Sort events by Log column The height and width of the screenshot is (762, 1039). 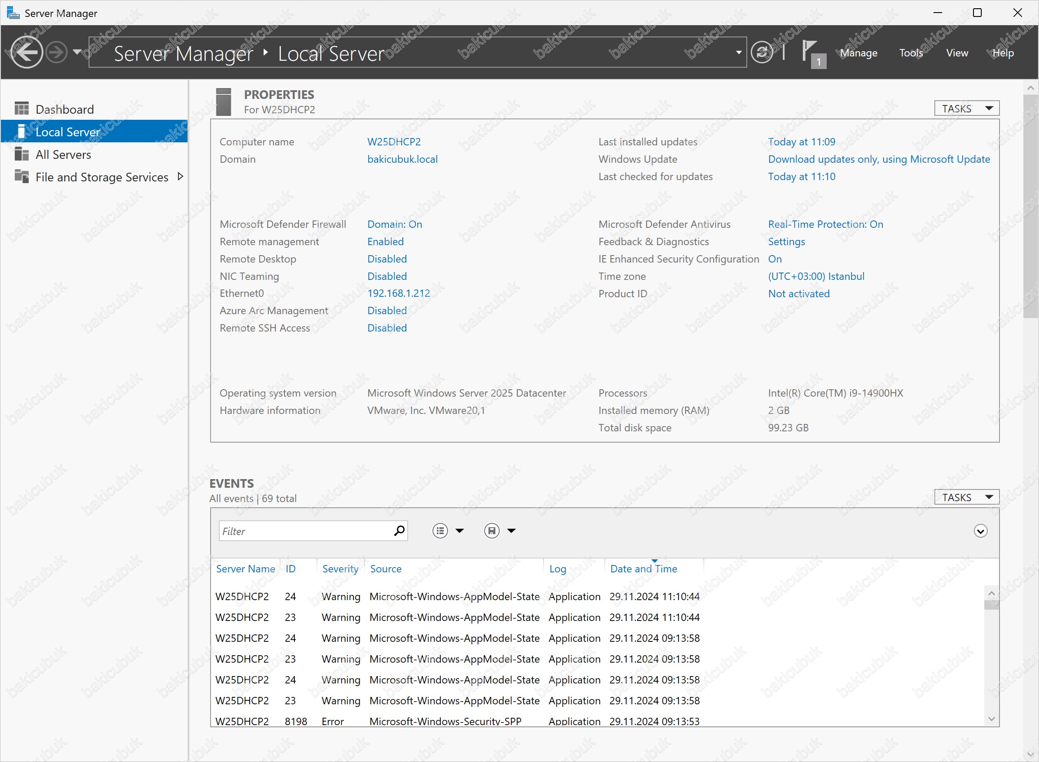(557, 569)
